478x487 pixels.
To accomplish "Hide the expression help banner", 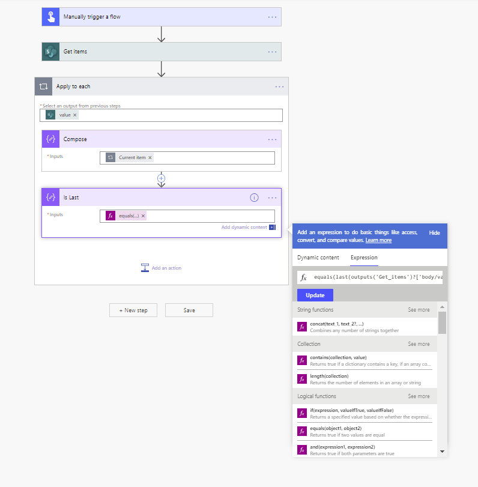I will tap(434, 232).
